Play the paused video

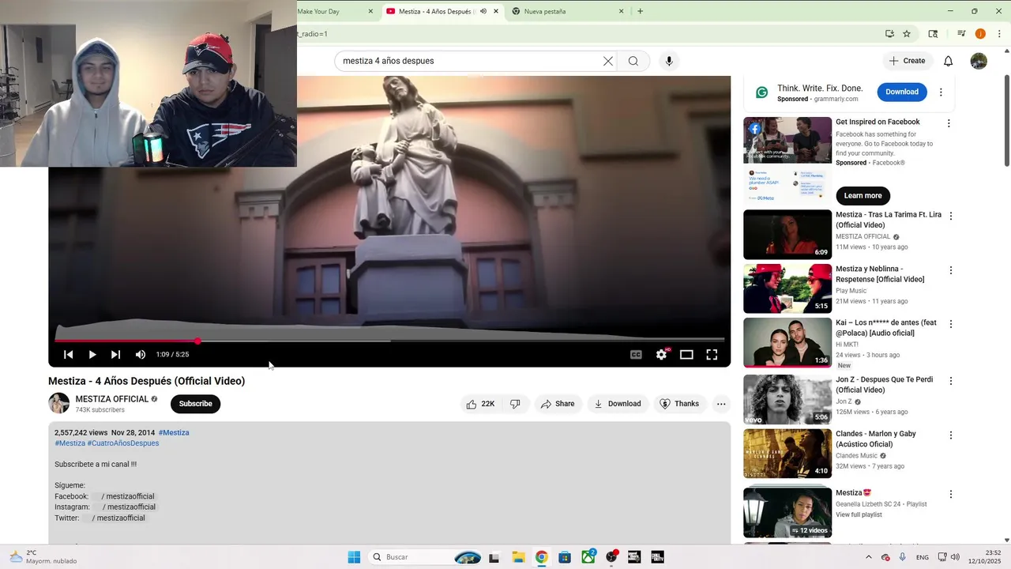(92, 355)
